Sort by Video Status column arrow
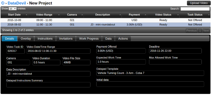211x95 pixels. tap(178, 15)
